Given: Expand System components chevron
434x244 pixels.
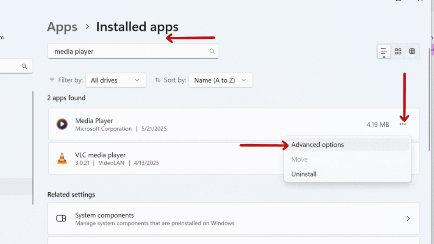Looking at the screenshot, I should click(408, 219).
